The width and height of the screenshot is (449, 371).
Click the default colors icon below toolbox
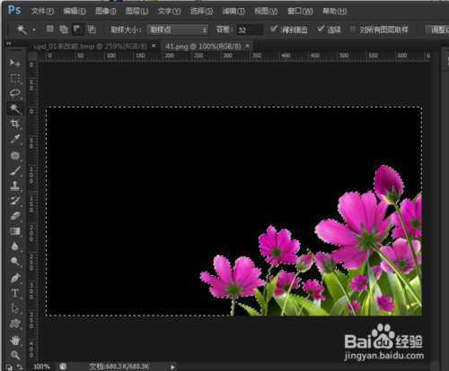click(x=10, y=367)
